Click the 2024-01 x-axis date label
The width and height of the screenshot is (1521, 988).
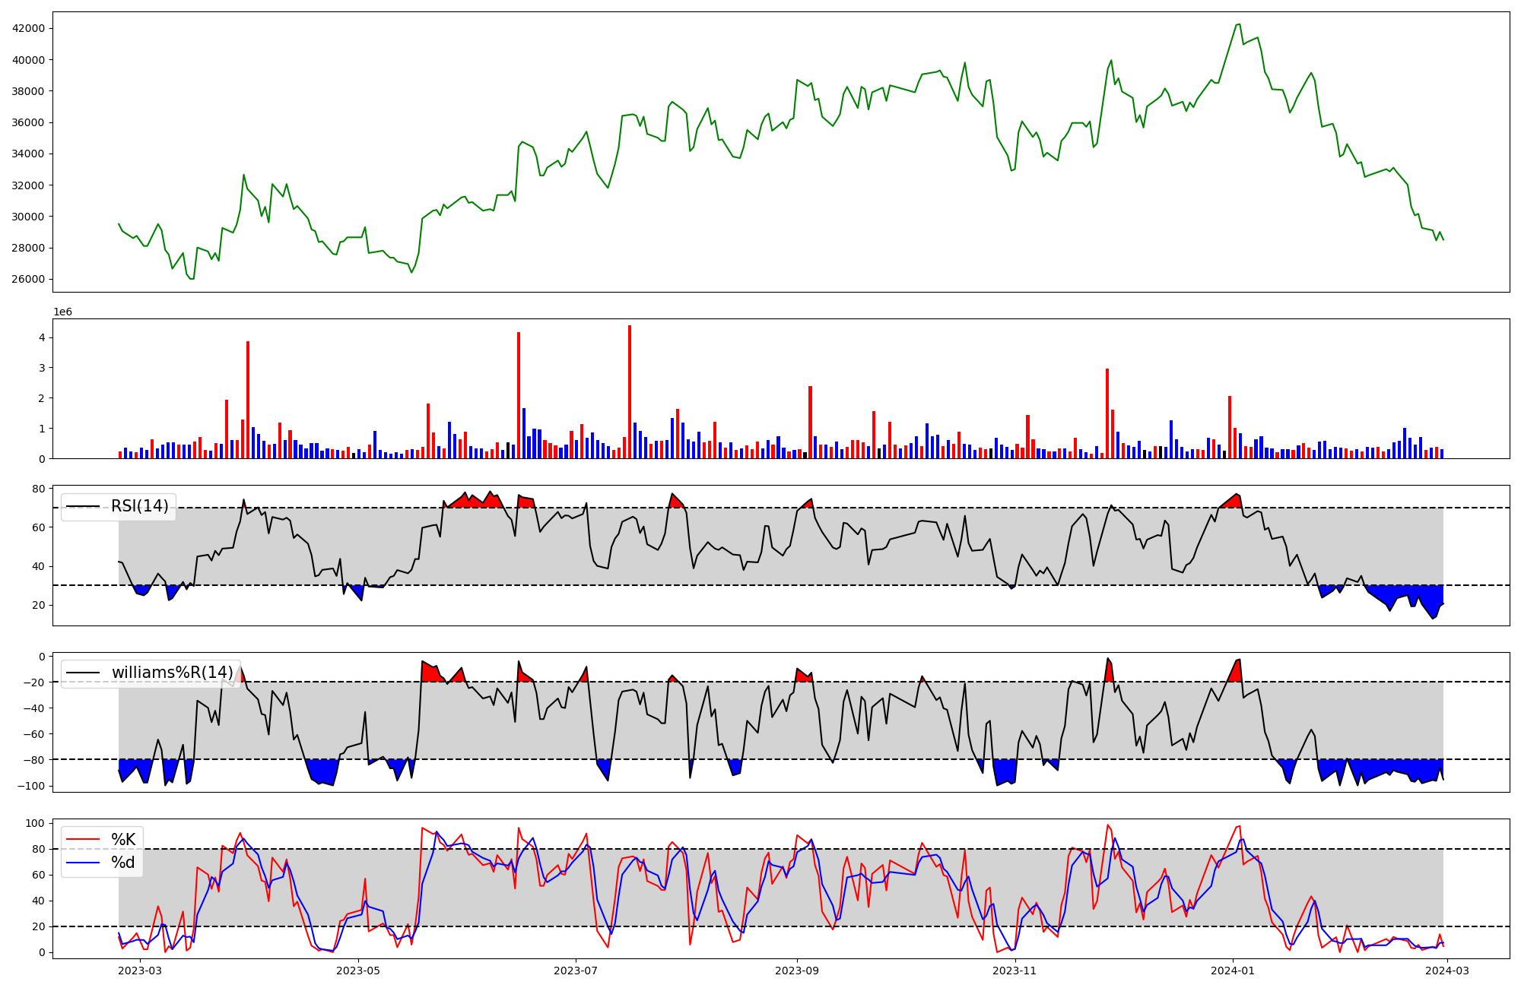point(1232,971)
